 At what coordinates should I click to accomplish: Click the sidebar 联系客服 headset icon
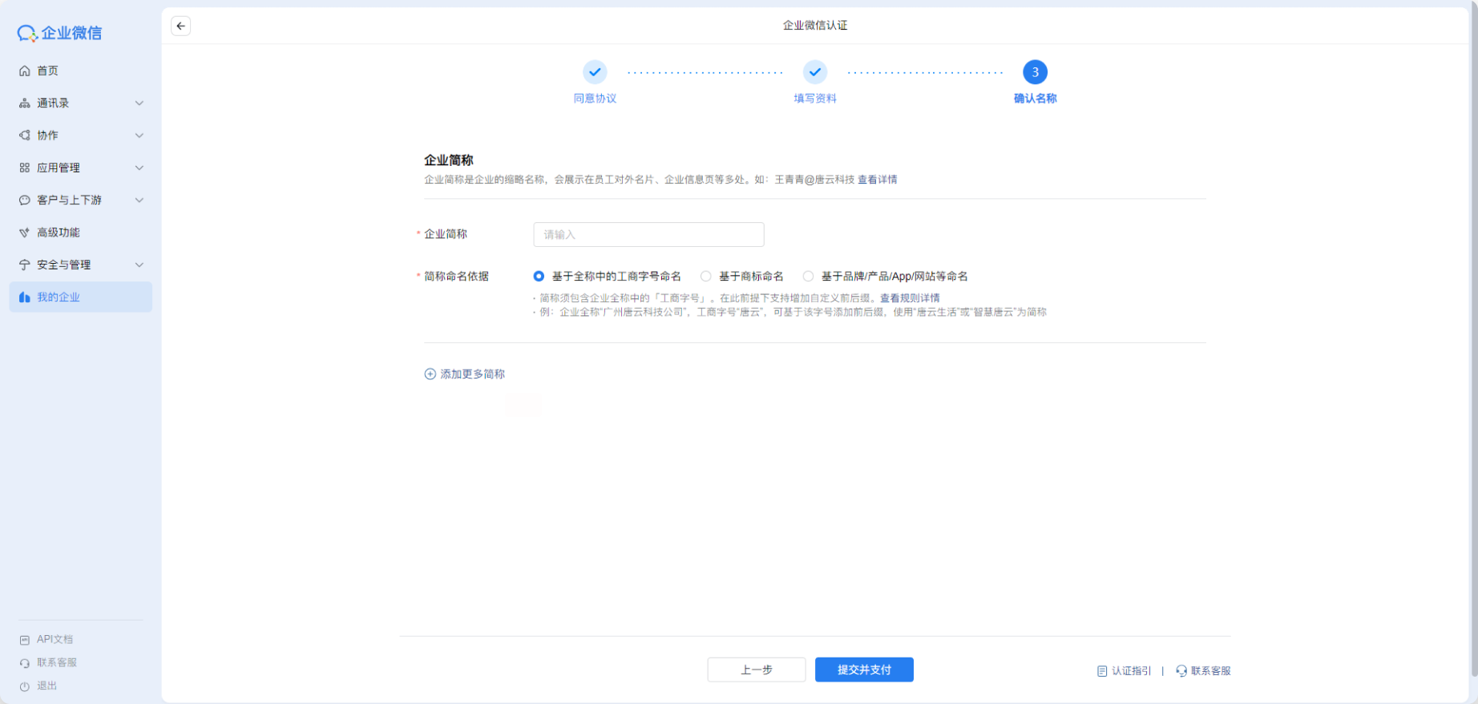point(25,663)
